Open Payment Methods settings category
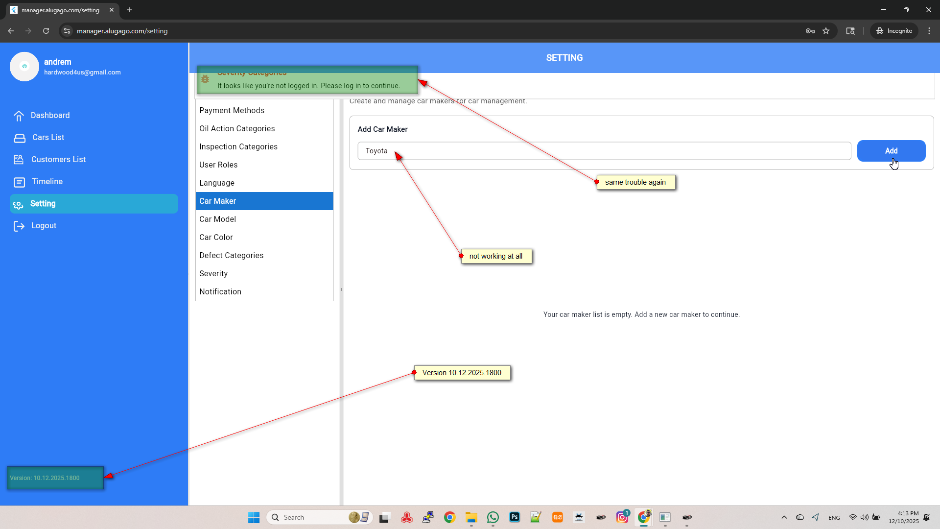 pyautogui.click(x=232, y=110)
